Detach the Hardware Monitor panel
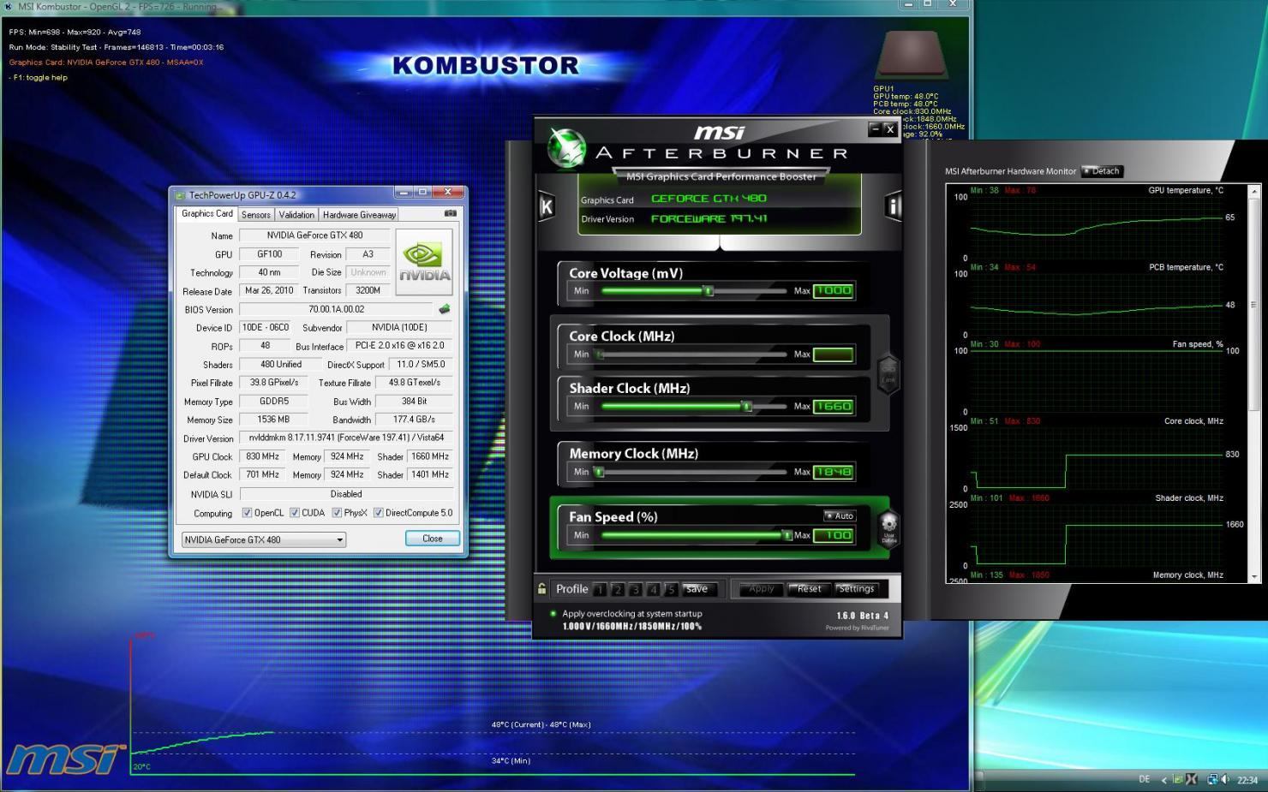Image resolution: width=1268 pixels, height=792 pixels. tap(1101, 171)
